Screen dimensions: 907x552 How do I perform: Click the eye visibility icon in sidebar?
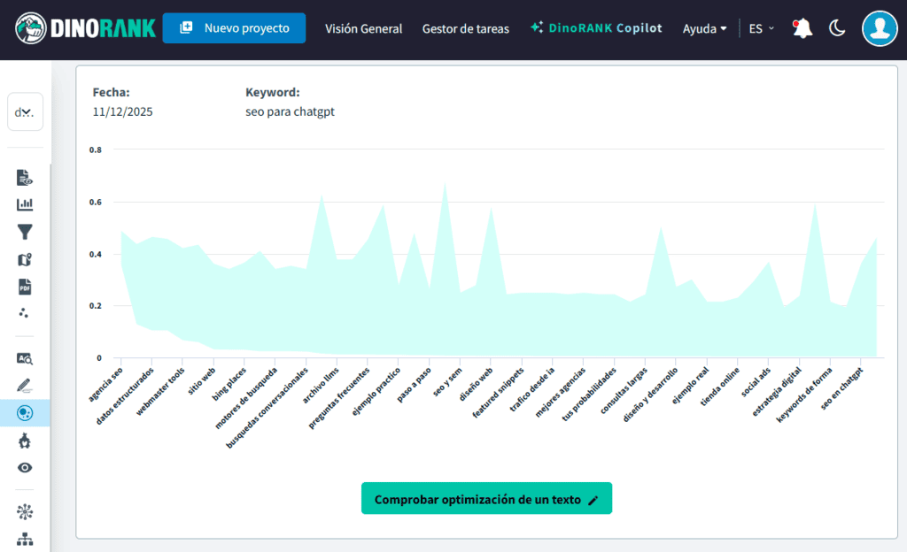pos(25,468)
